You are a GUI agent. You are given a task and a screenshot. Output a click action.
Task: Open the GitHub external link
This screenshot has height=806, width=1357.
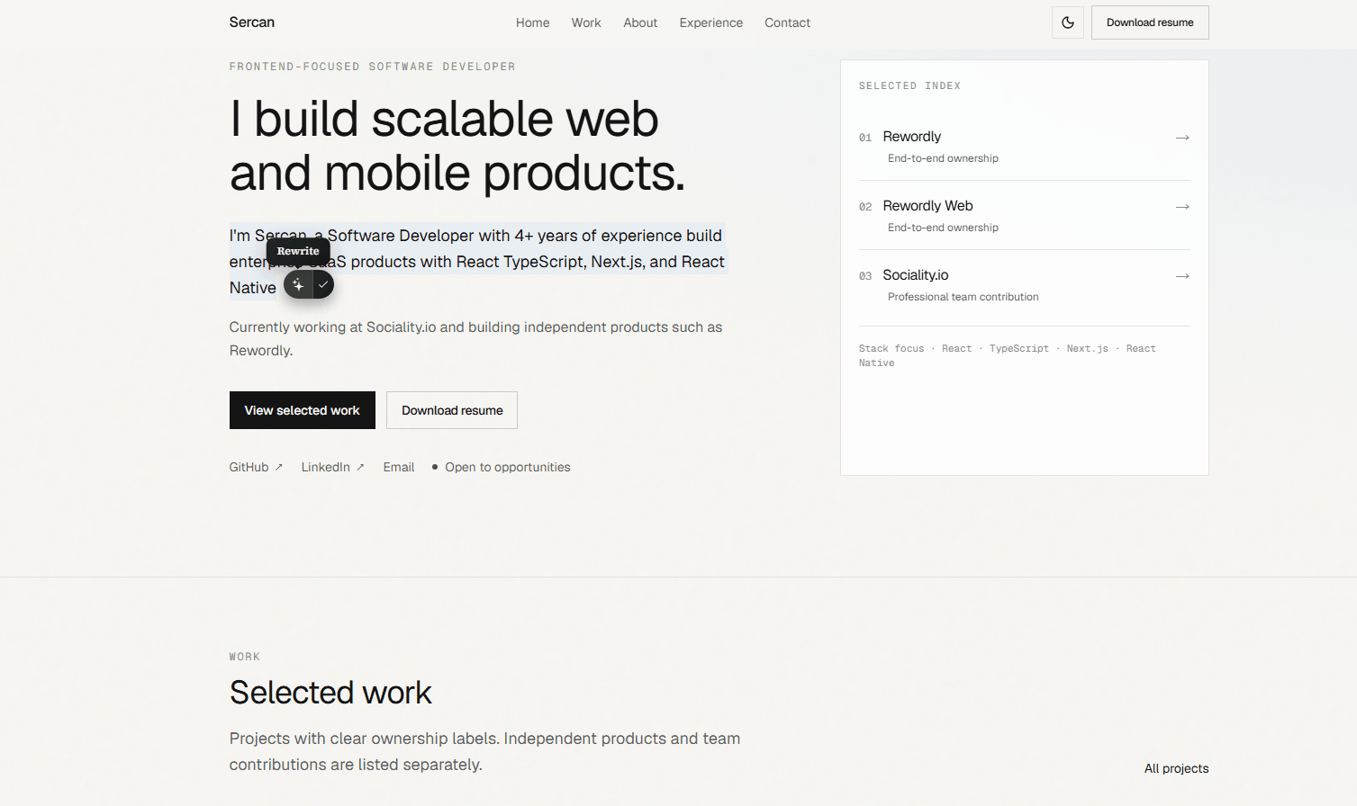pyautogui.click(x=256, y=467)
